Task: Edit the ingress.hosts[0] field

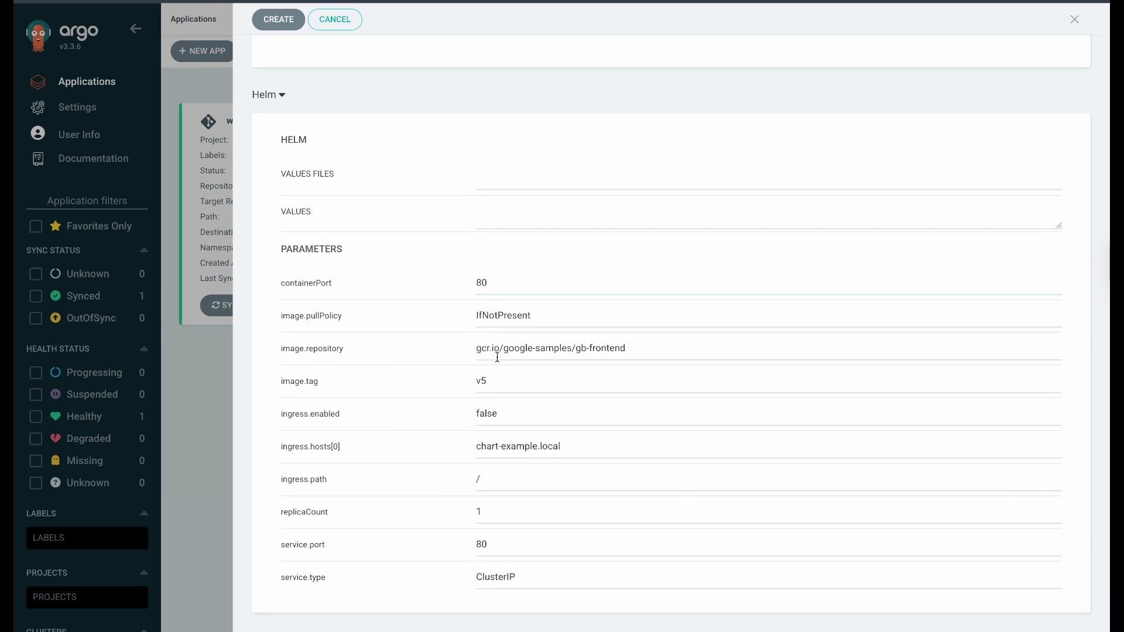Action: point(769,447)
